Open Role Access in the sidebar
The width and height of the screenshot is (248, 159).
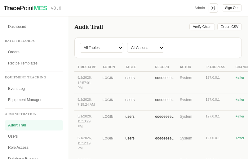[x=34, y=148]
